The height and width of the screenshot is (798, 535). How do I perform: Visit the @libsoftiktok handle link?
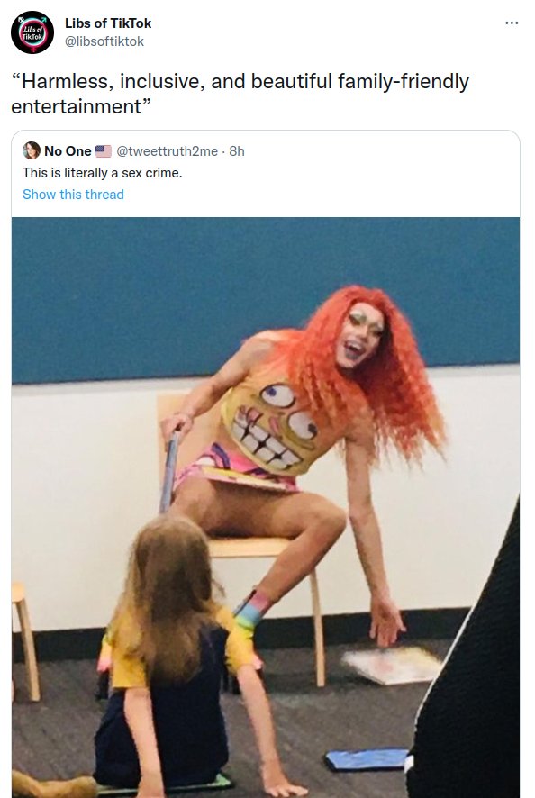pyautogui.click(x=104, y=41)
